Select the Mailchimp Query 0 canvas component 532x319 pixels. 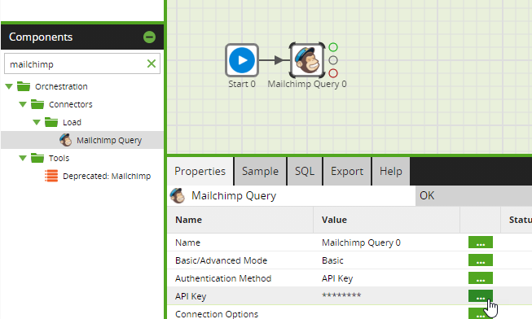tap(307, 60)
